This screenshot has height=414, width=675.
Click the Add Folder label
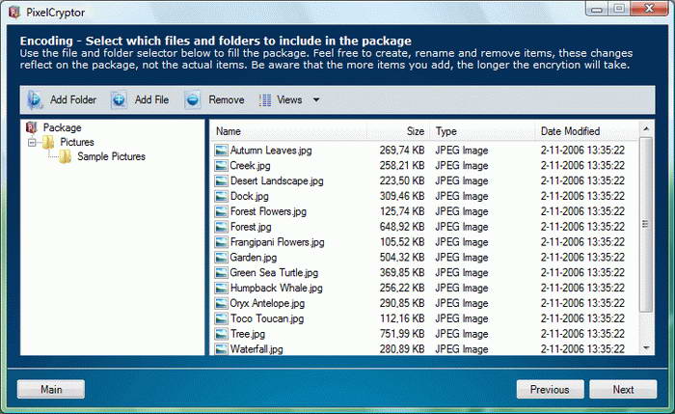pos(73,100)
